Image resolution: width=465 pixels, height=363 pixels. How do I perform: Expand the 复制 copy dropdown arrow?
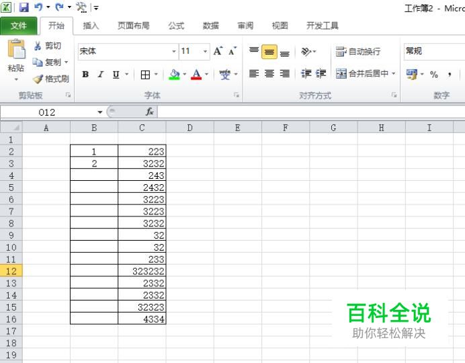[x=66, y=63]
